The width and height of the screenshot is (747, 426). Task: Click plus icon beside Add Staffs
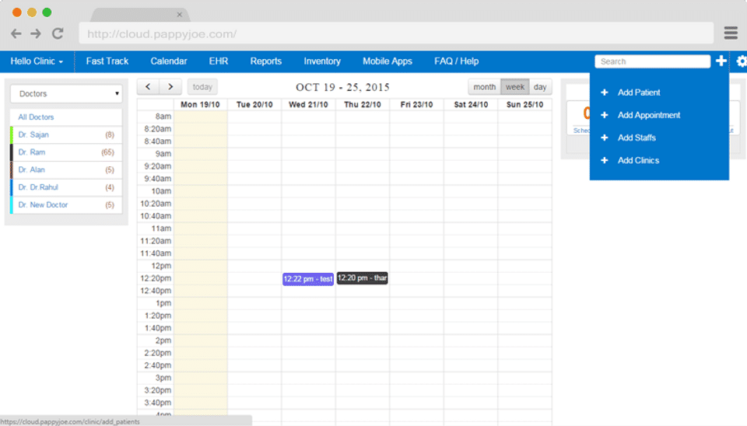(x=604, y=138)
